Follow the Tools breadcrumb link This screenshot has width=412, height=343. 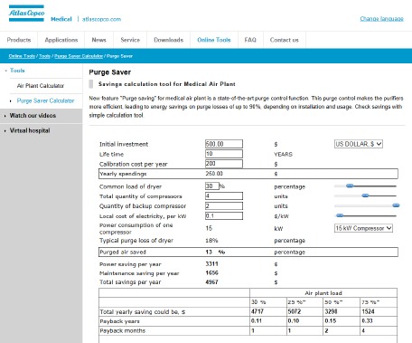click(44, 56)
